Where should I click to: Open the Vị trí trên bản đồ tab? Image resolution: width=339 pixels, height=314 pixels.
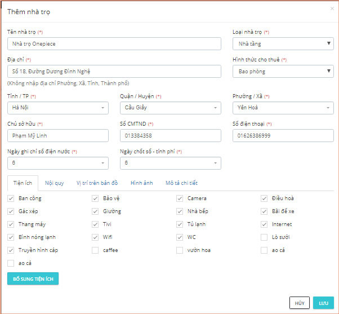[97, 183]
